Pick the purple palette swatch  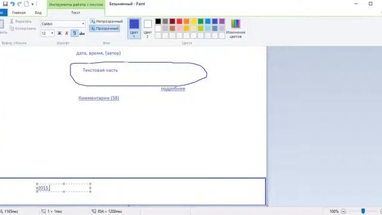(x=221, y=21)
